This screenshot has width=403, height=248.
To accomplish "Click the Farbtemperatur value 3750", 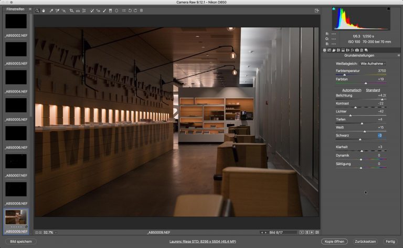I will (381, 71).
